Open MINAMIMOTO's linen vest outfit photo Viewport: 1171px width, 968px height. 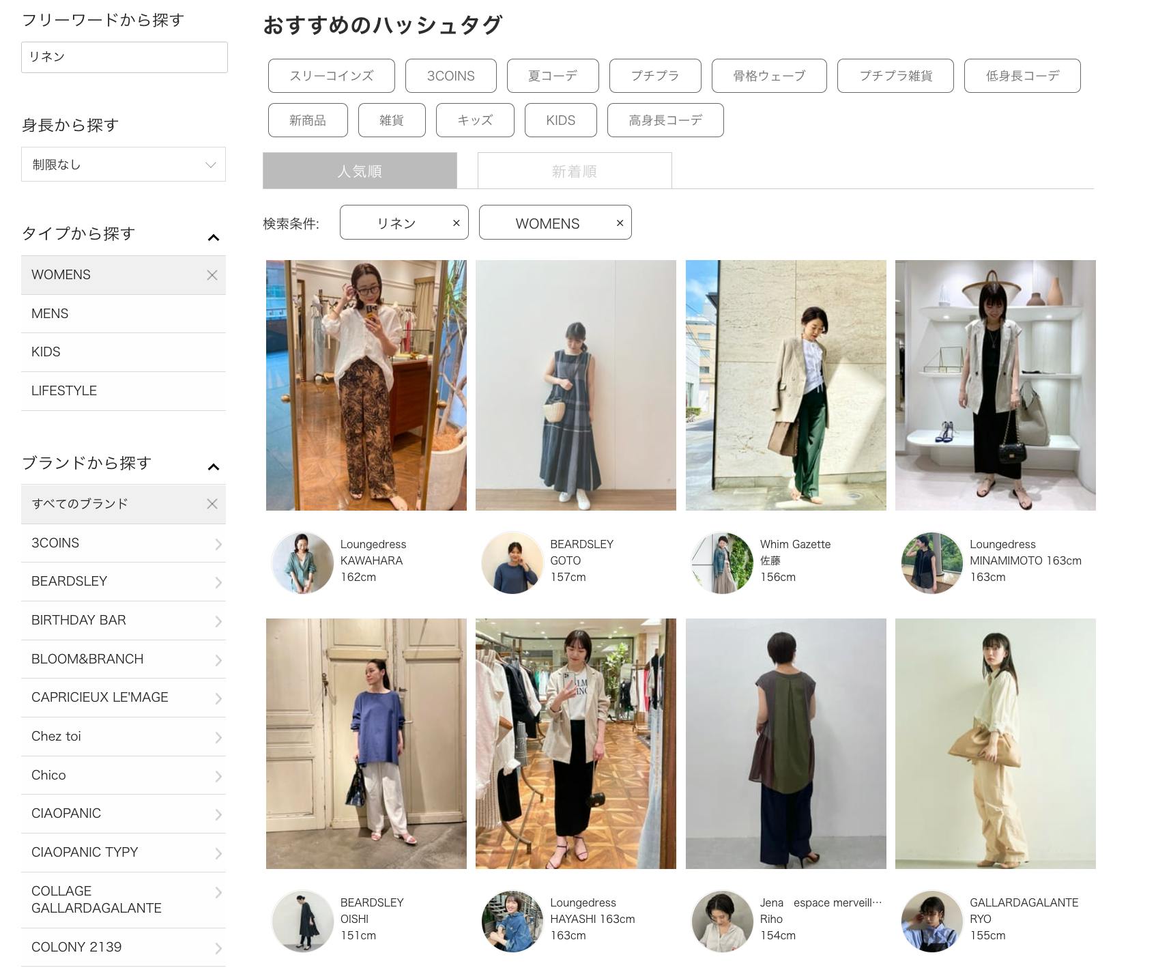[996, 385]
